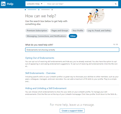Click the LinkedIn logo icon
The width and height of the screenshot is (121, 114).
pyautogui.click(x=3, y=4)
